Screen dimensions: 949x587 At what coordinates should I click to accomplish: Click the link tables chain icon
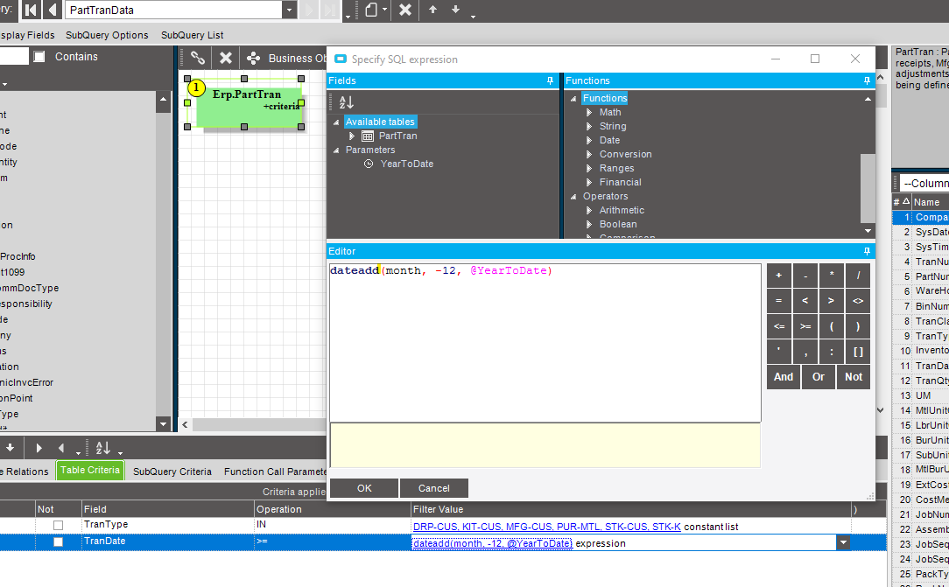198,58
